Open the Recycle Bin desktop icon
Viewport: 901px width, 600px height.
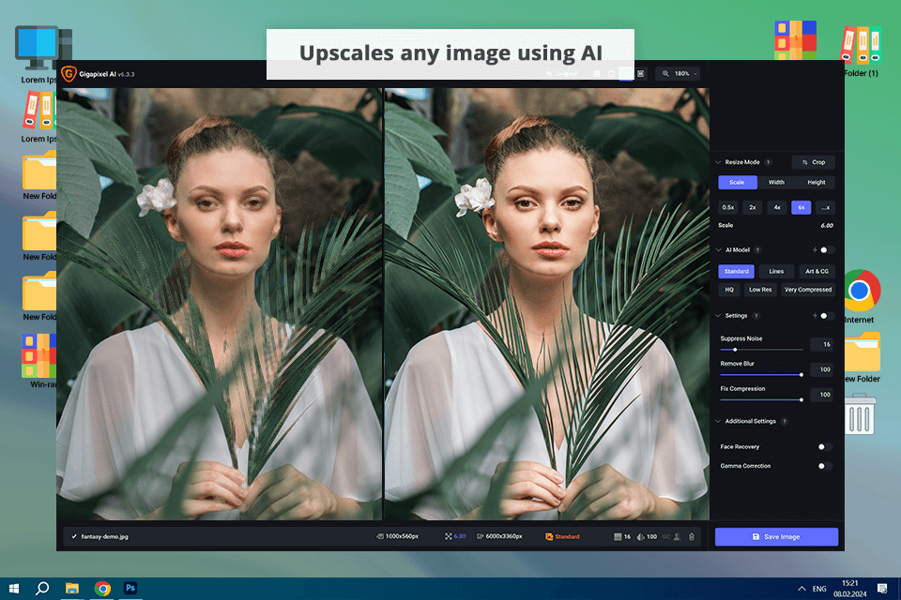click(860, 414)
